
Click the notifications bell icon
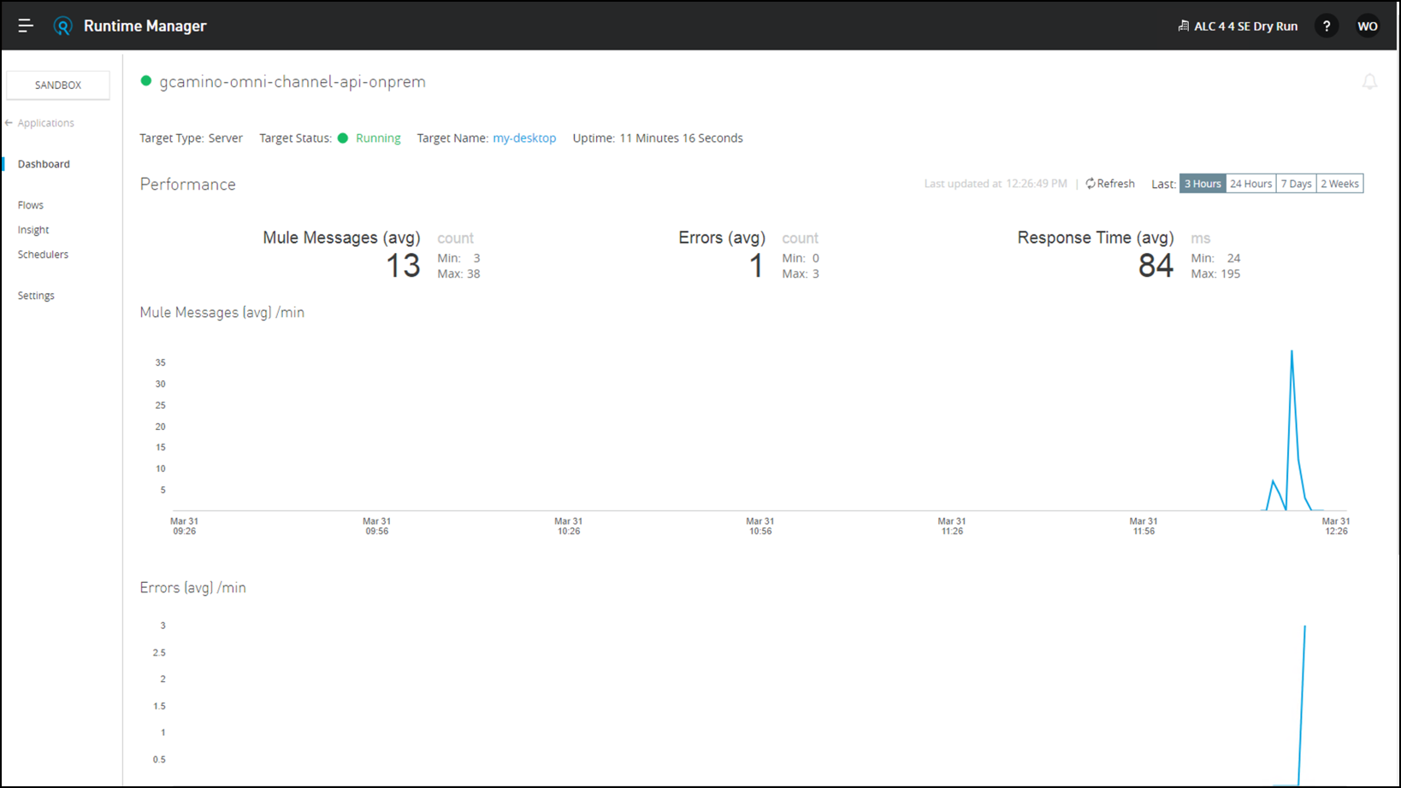coord(1369,82)
